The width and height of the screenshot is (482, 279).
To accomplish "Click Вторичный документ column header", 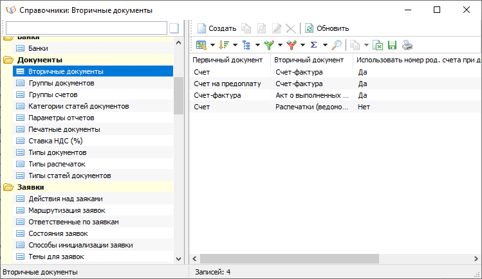I will click(x=311, y=60).
